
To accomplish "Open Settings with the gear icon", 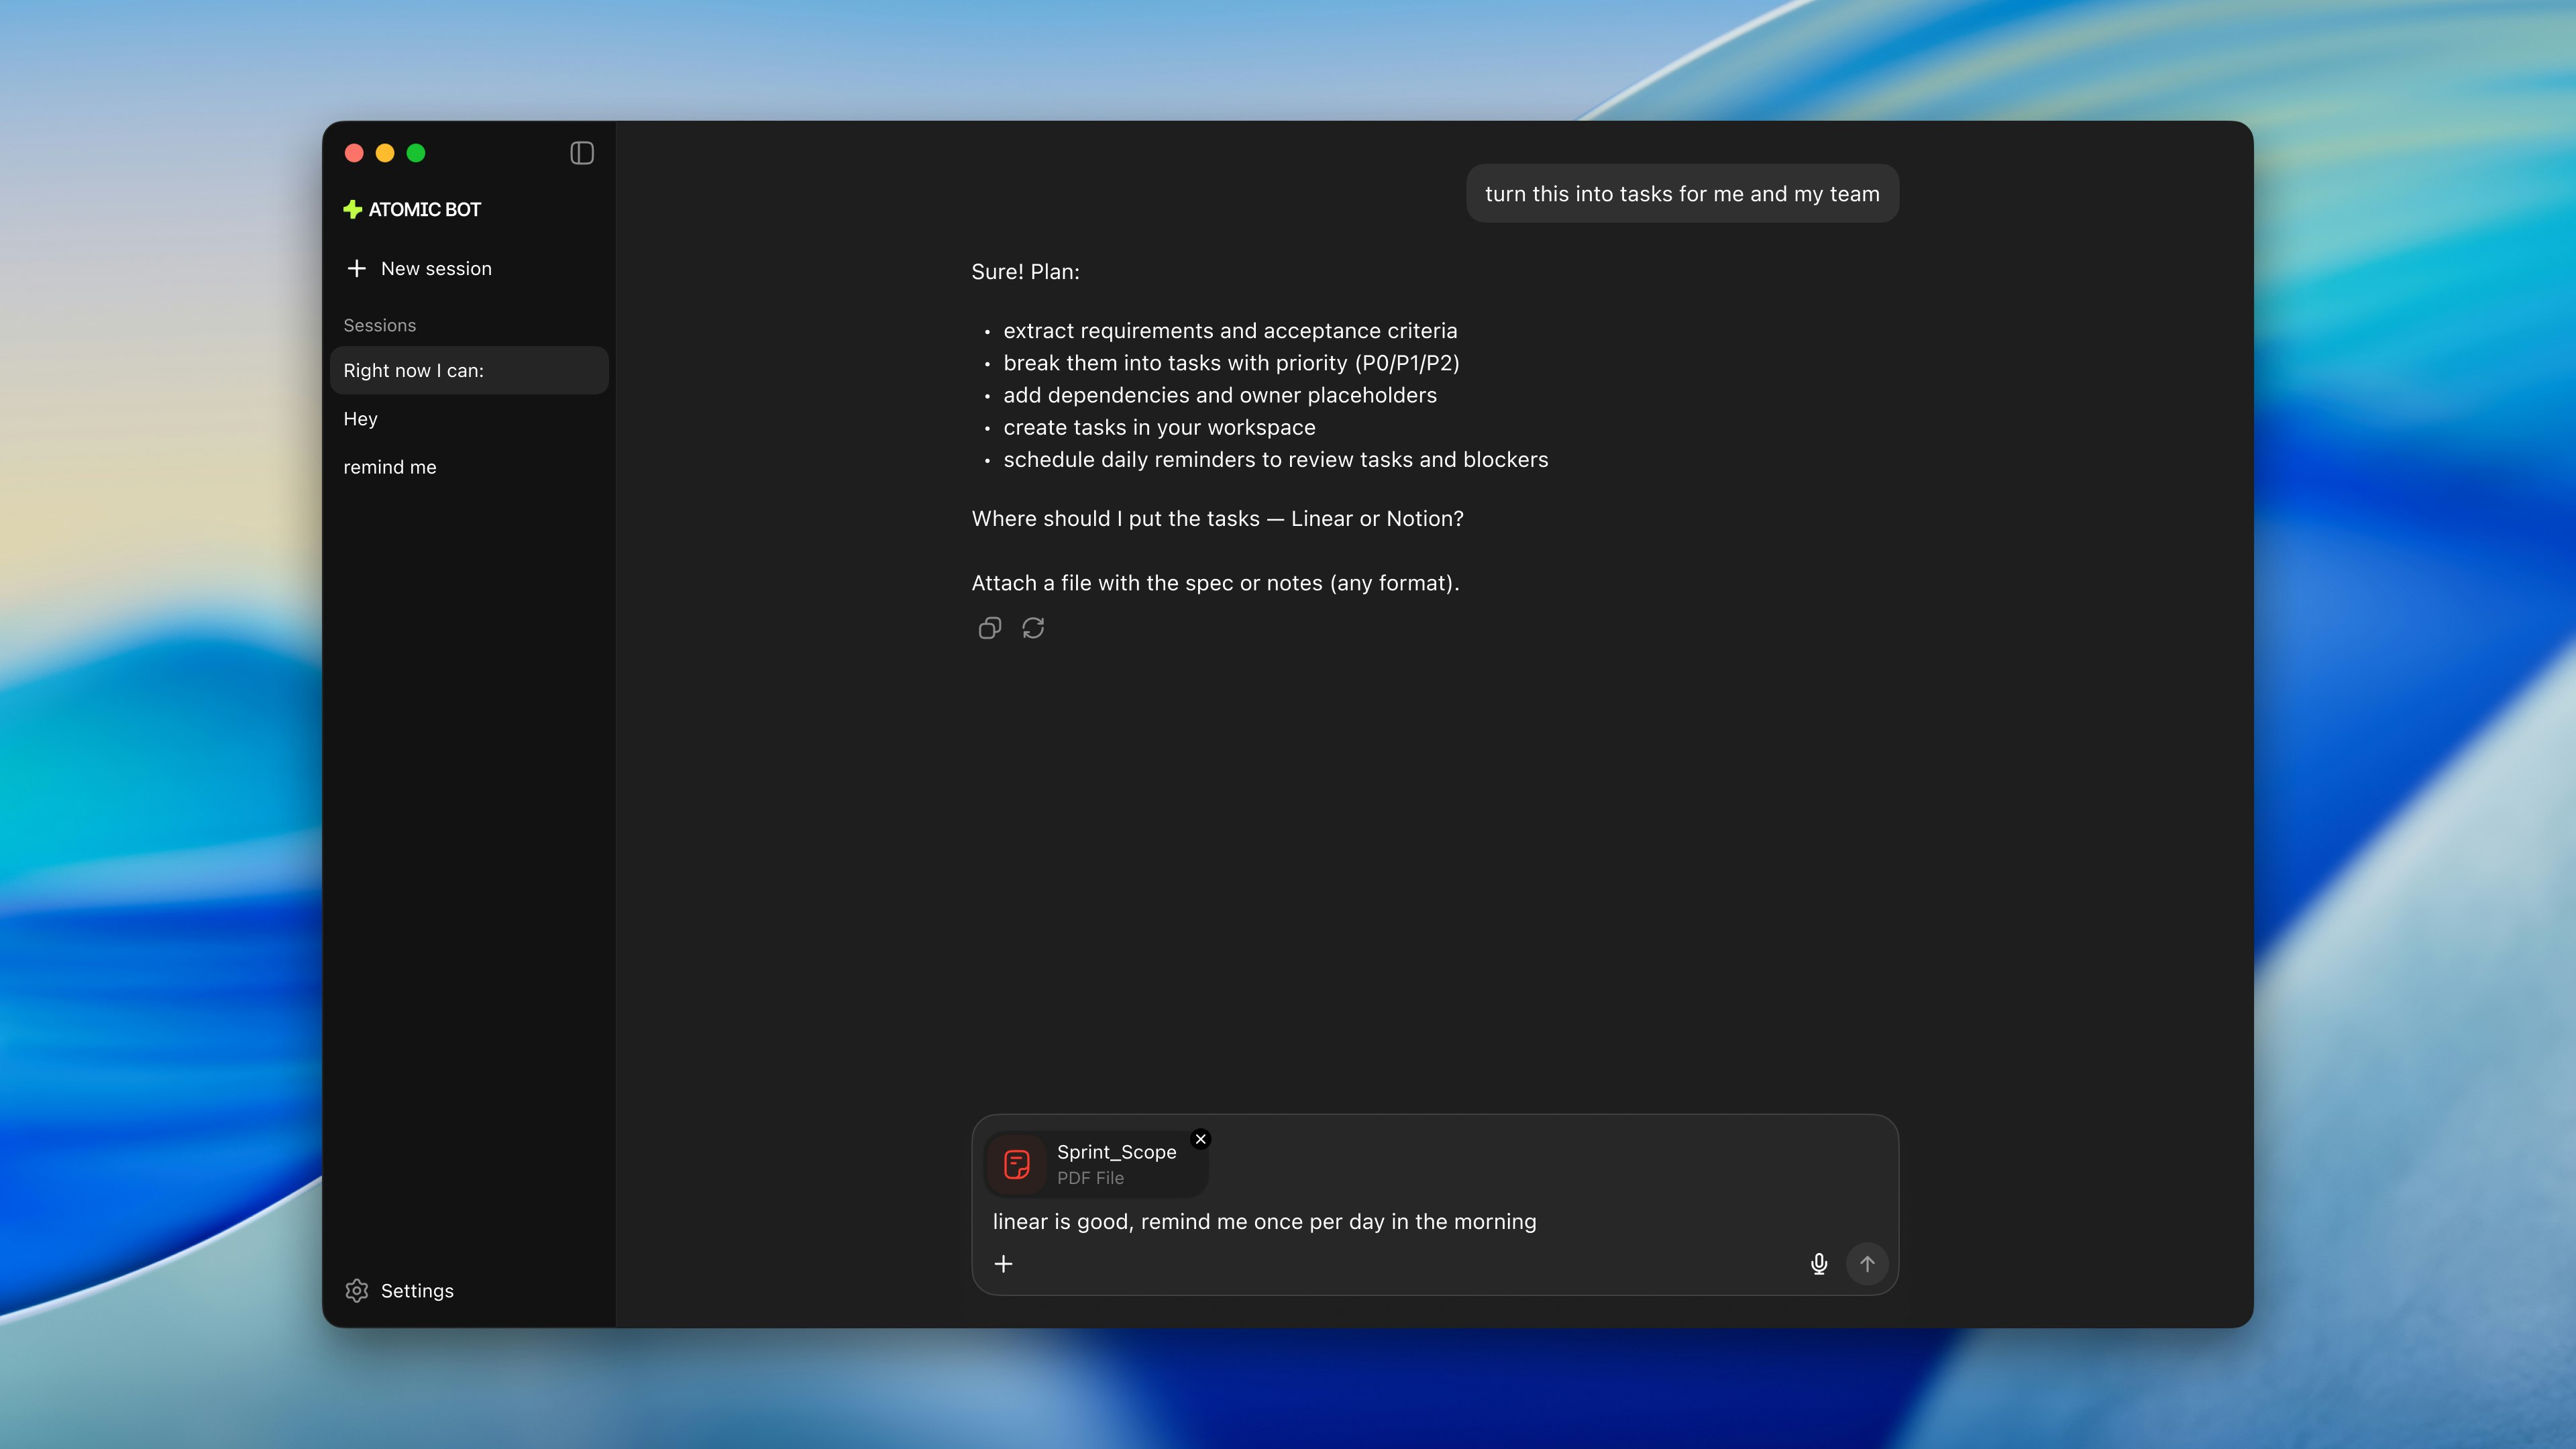I will [356, 1290].
